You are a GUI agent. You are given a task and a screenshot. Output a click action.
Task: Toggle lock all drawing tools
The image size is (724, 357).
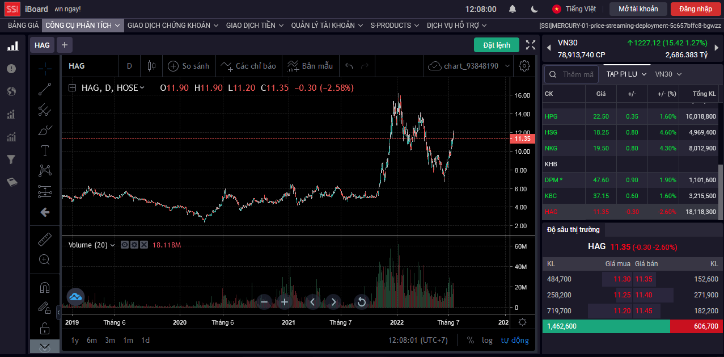tap(45, 328)
